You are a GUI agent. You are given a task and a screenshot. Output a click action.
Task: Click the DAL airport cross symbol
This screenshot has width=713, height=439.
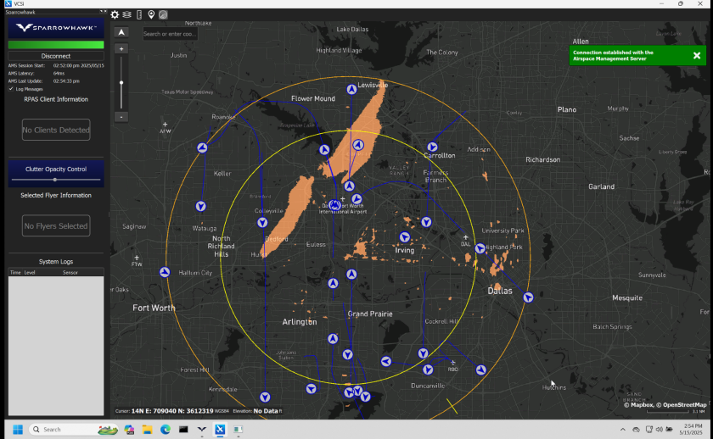click(x=465, y=237)
